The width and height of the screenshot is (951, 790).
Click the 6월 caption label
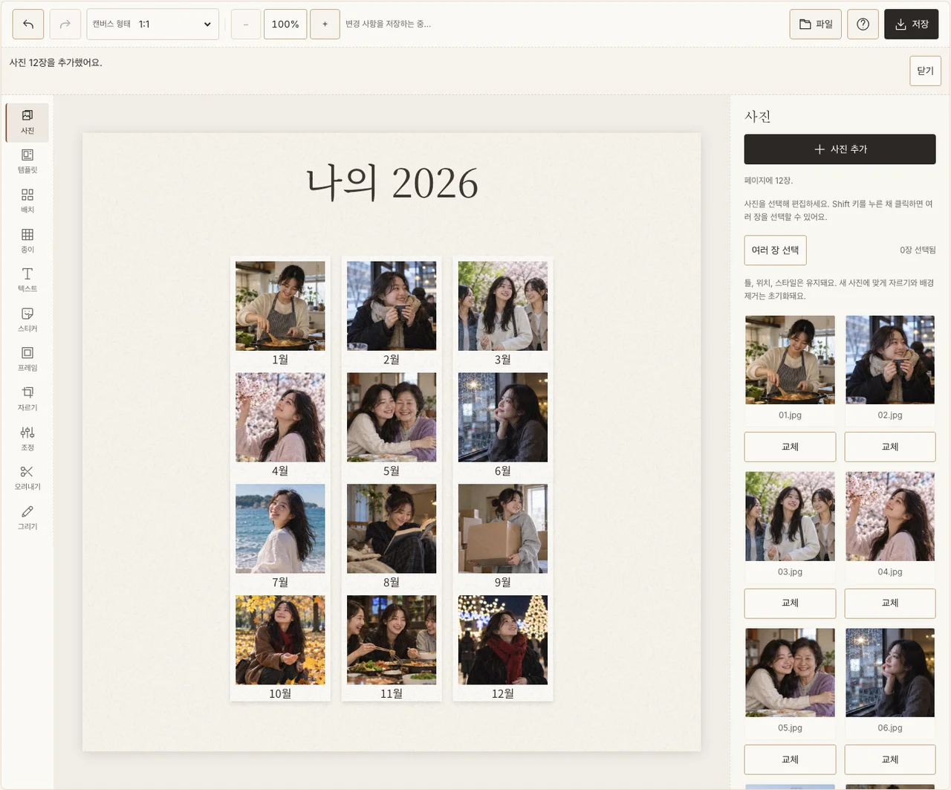503,471
